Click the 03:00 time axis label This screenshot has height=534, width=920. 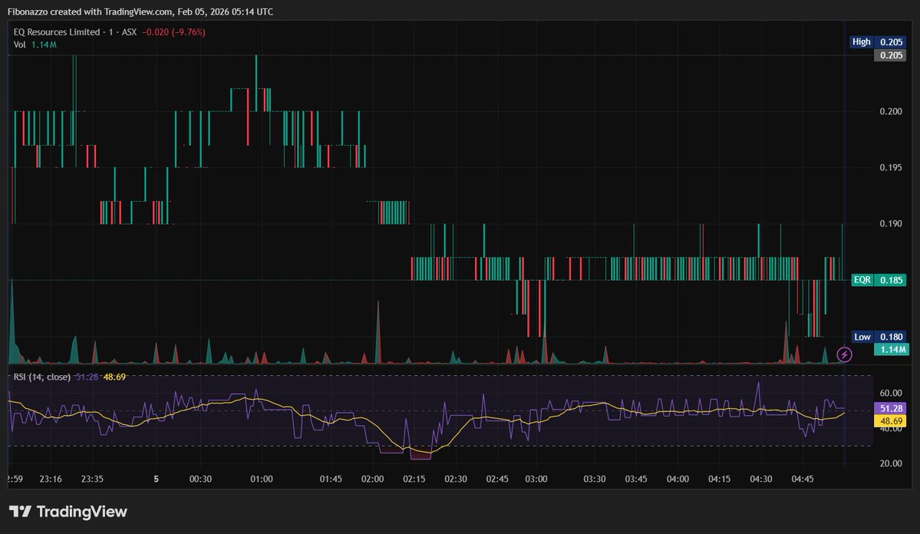click(x=536, y=479)
